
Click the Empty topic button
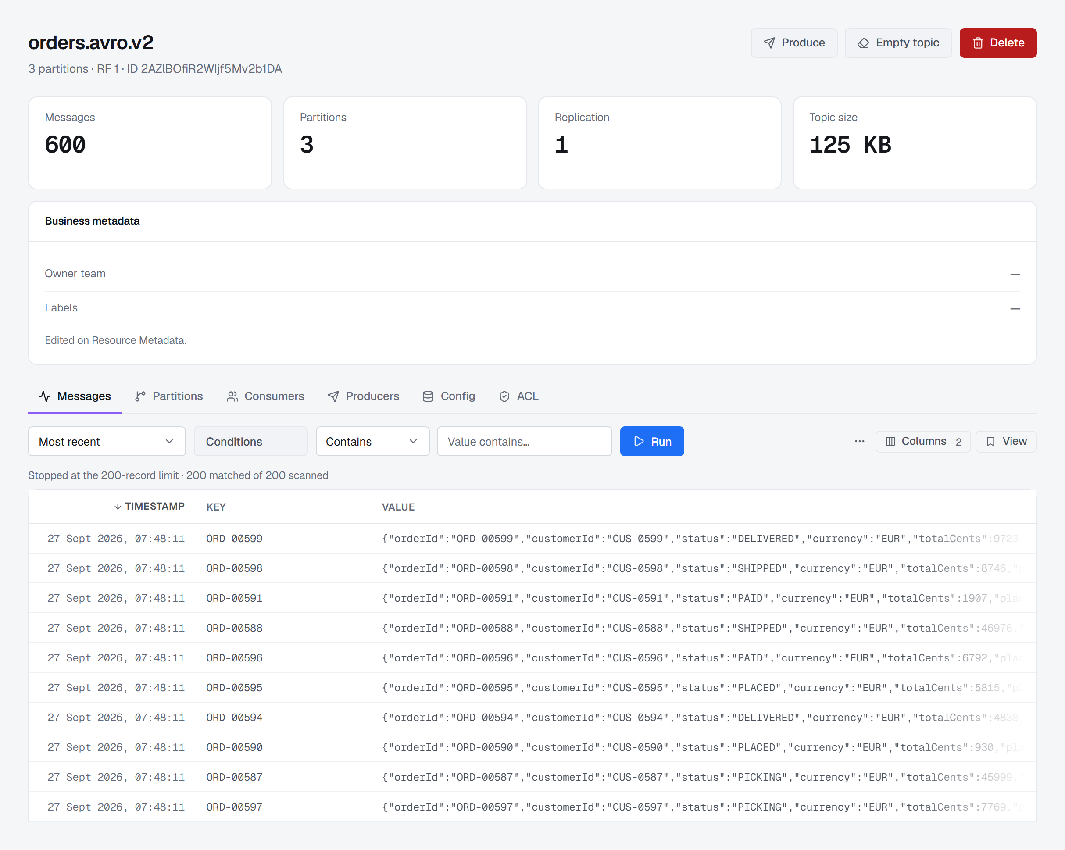pyautogui.click(x=898, y=43)
